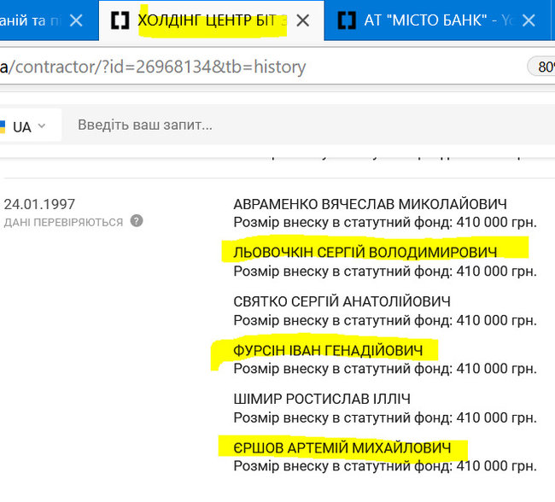Click the zoom level indicator in address bar
The width and height of the screenshot is (555, 502).
[x=542, y=67]
